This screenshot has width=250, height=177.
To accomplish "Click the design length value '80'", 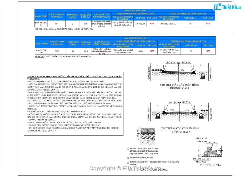I will [x=190, y=24].
